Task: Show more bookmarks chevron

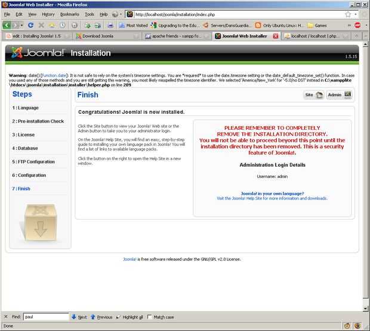Action: click(349, 25)
